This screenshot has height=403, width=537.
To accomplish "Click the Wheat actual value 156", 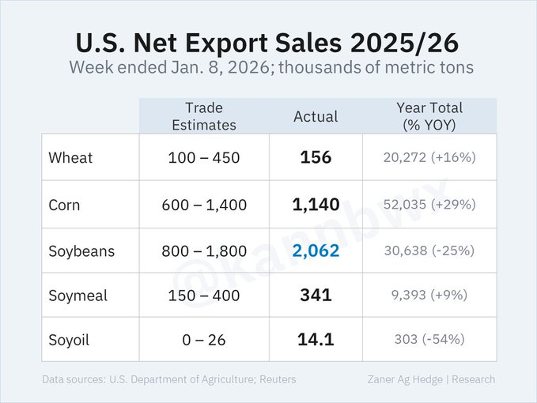I will click(x=316, y=157).
